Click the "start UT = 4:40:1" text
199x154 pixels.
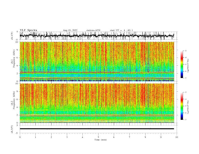(121, 30)
